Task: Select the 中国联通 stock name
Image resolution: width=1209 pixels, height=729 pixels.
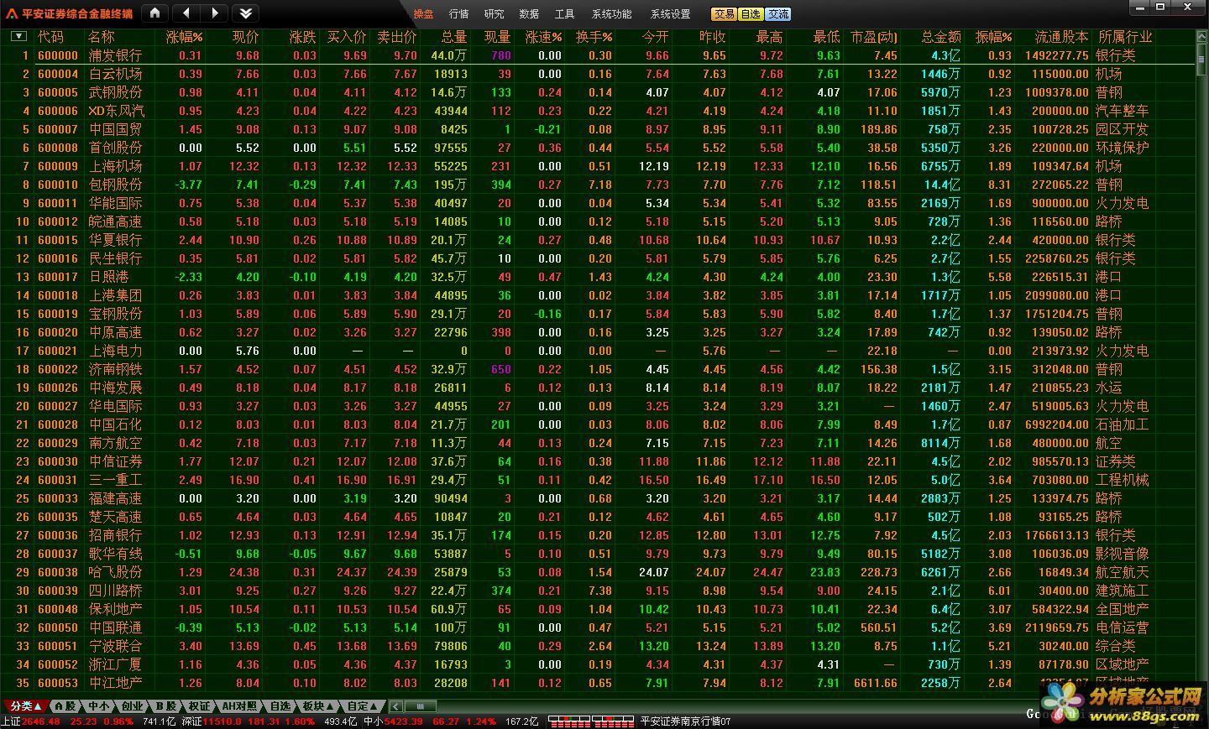Action: pos(115,627)
